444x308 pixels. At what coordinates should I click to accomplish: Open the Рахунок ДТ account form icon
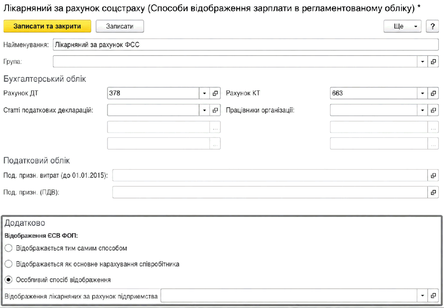(x=215, y=93)
